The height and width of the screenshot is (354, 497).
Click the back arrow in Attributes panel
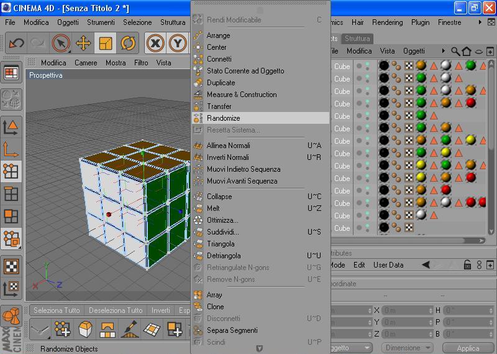tap(426, 264)
